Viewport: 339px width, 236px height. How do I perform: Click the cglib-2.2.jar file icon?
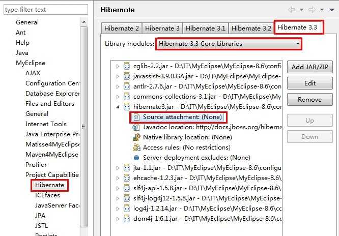point(126,66)
